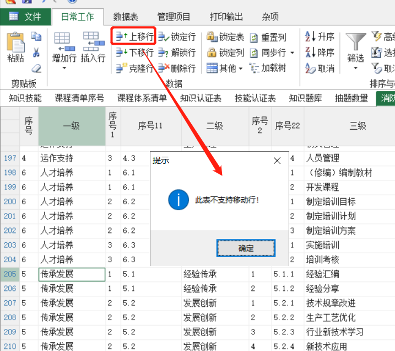Select the 知识题库 sheet tab
Image resolution: width=395 pixels, height=351 pixels.
click(x=306, y=99)
